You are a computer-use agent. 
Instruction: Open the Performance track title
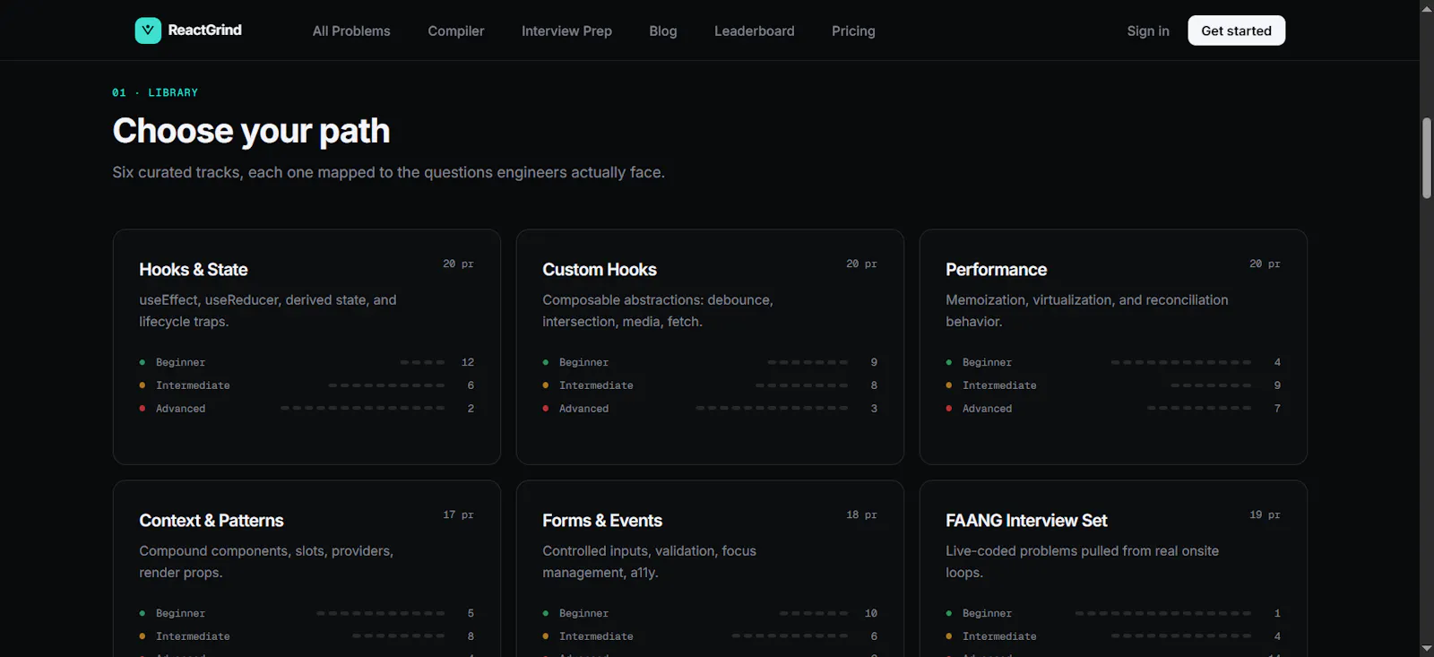pyautogui.click(x=996, y=270)
